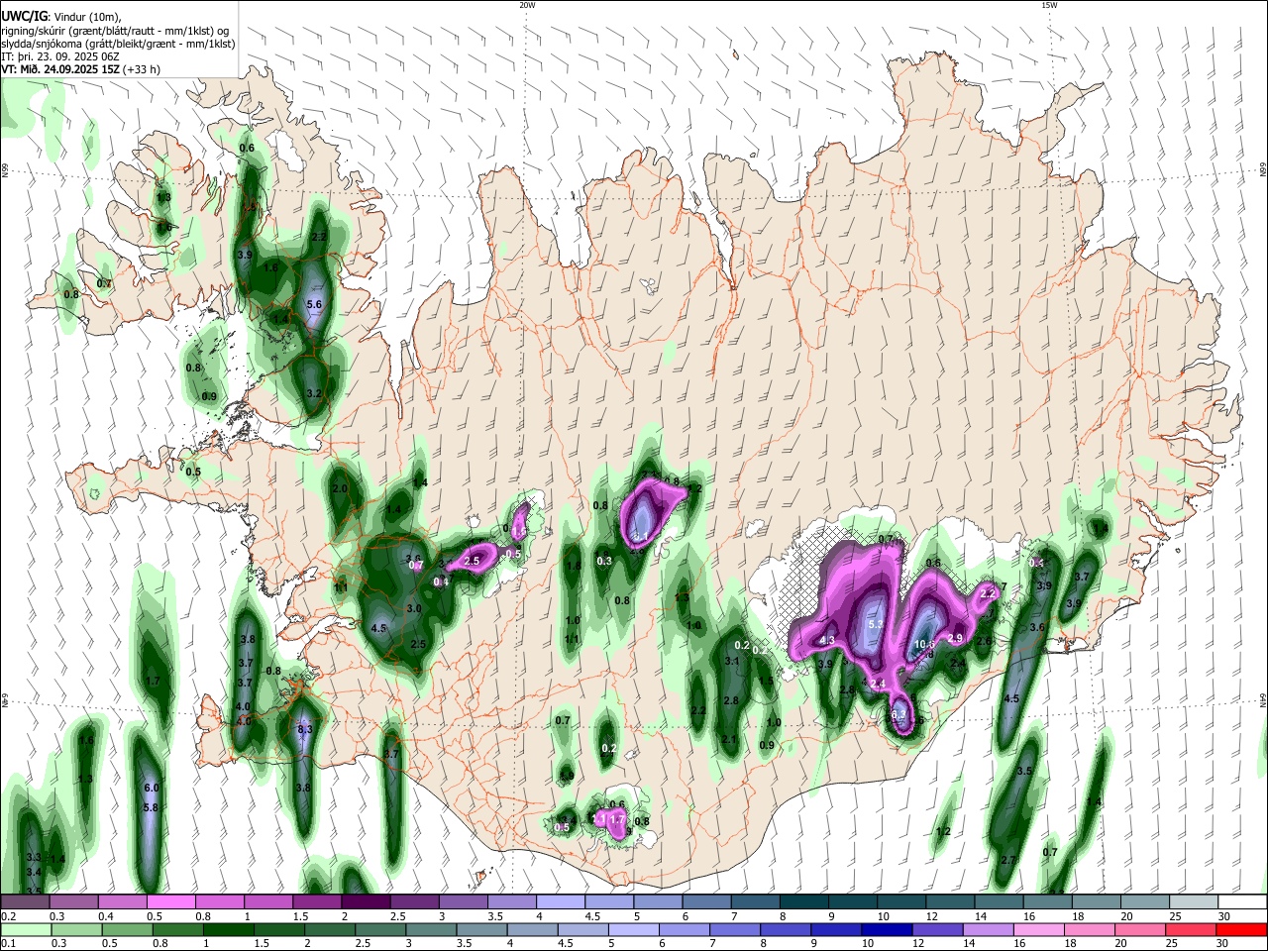Click the white 30 swatch ending the top legend row
The width and height of the screenshot is (1268, 951).
(x=1241, y=902)
